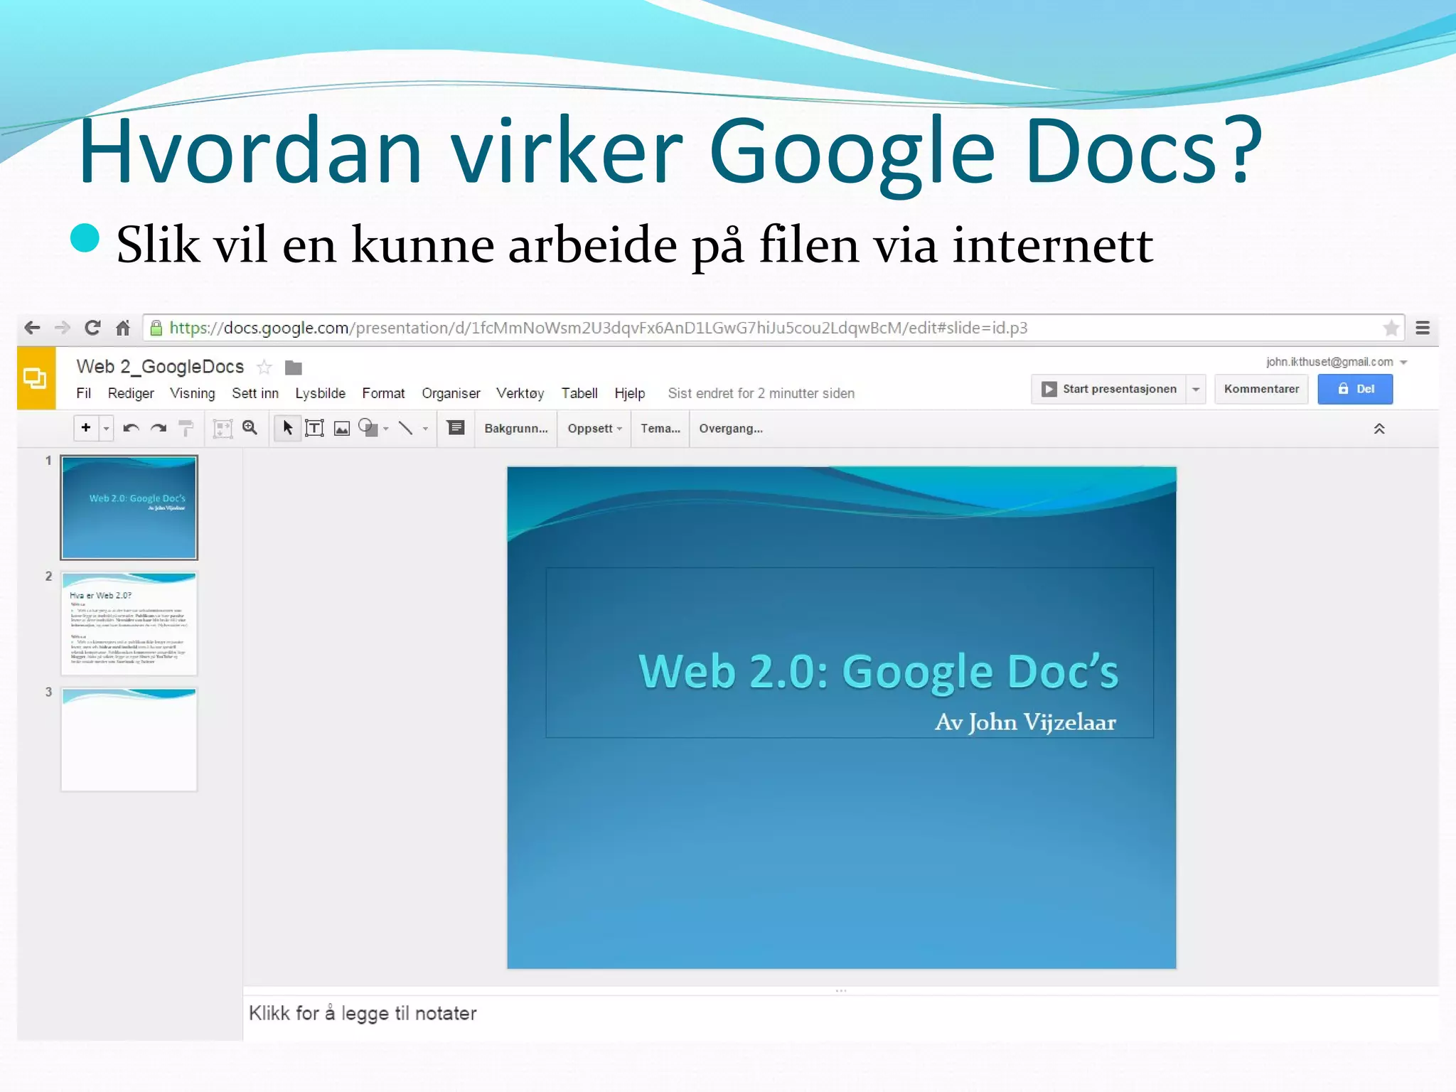Open the shape tool
The image size is (1456, 1092).
(368, 427)
